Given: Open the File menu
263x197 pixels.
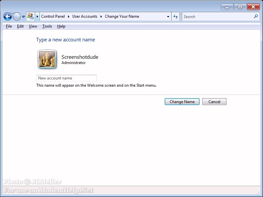Looking at the screenshot, I should (x=9, y=26).
